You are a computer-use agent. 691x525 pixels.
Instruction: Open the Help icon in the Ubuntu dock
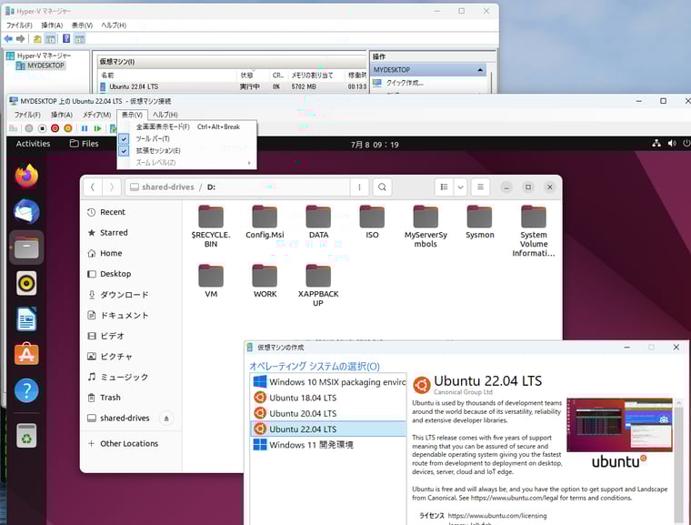pos(26,390)
